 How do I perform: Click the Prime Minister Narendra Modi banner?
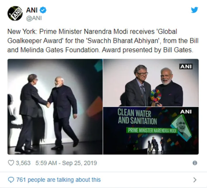point(152,131)
